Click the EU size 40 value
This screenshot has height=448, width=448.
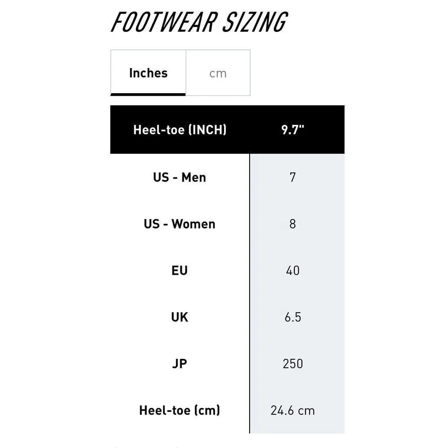(x=293, y=271)
